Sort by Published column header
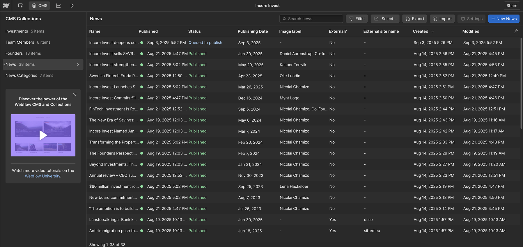Image resolution: width=523 pixels, height=247 pixels. click(148, 31)
